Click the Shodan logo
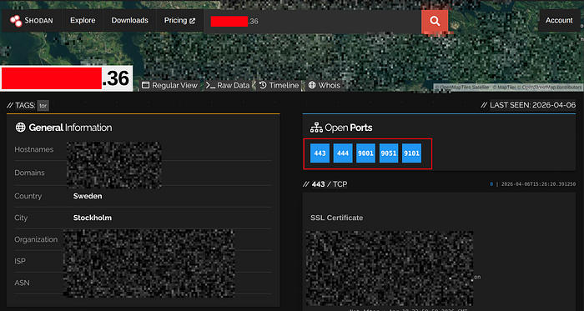This screenshot has width=584, height=311. (x=32, y=21)
